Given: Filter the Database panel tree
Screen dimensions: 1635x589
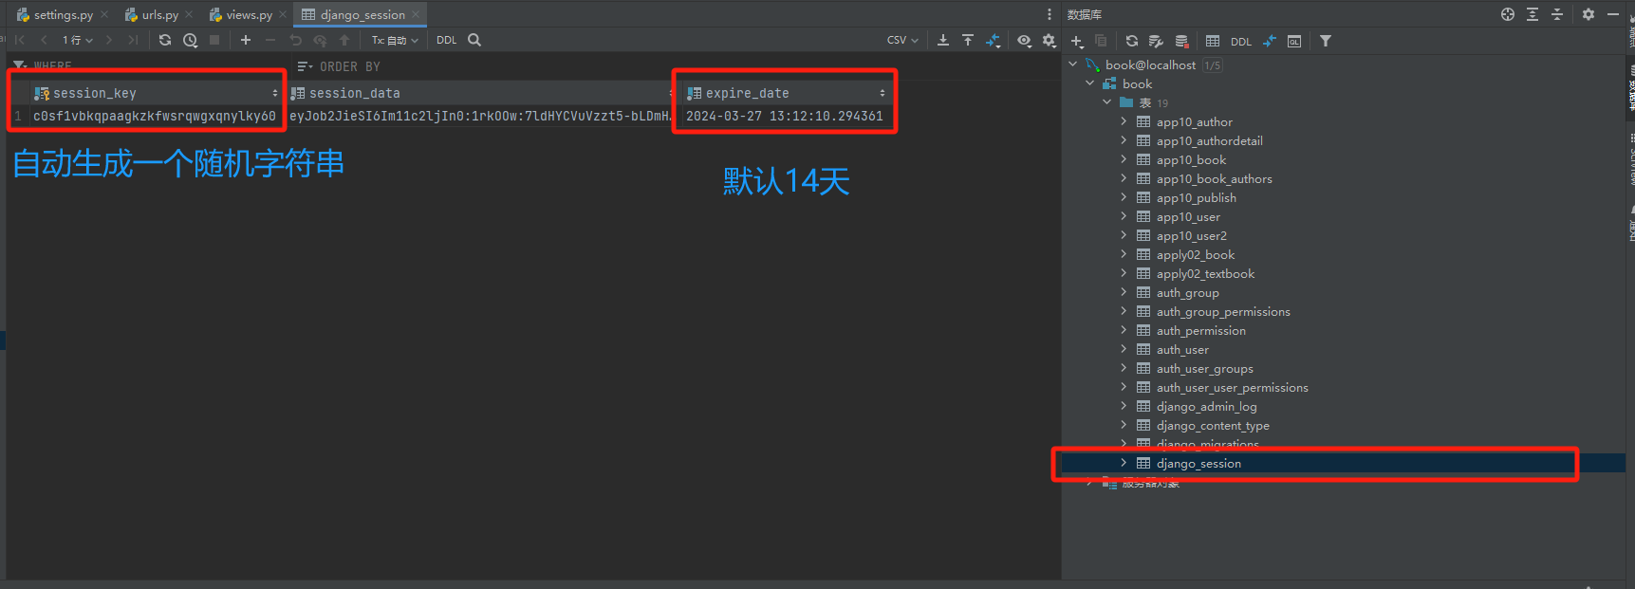Looking at the screenshot, I should pos(1326,41).
